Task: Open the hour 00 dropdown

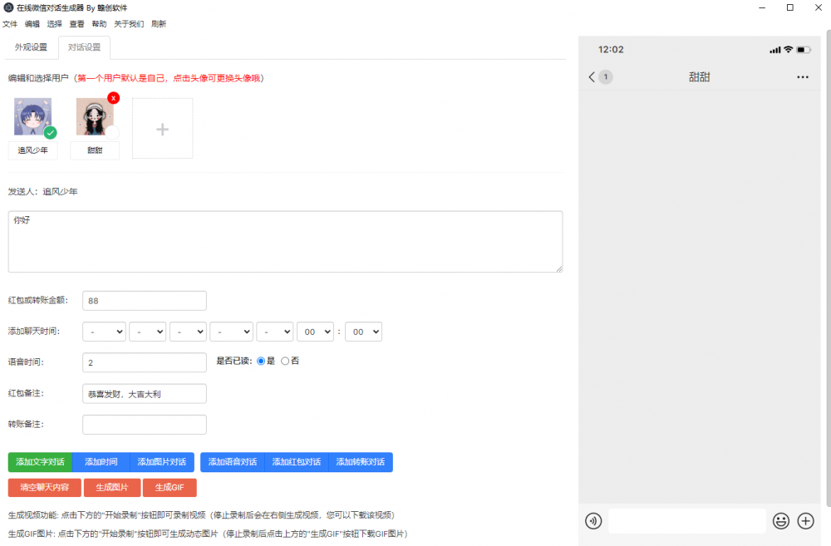Action: pos(315,332)
